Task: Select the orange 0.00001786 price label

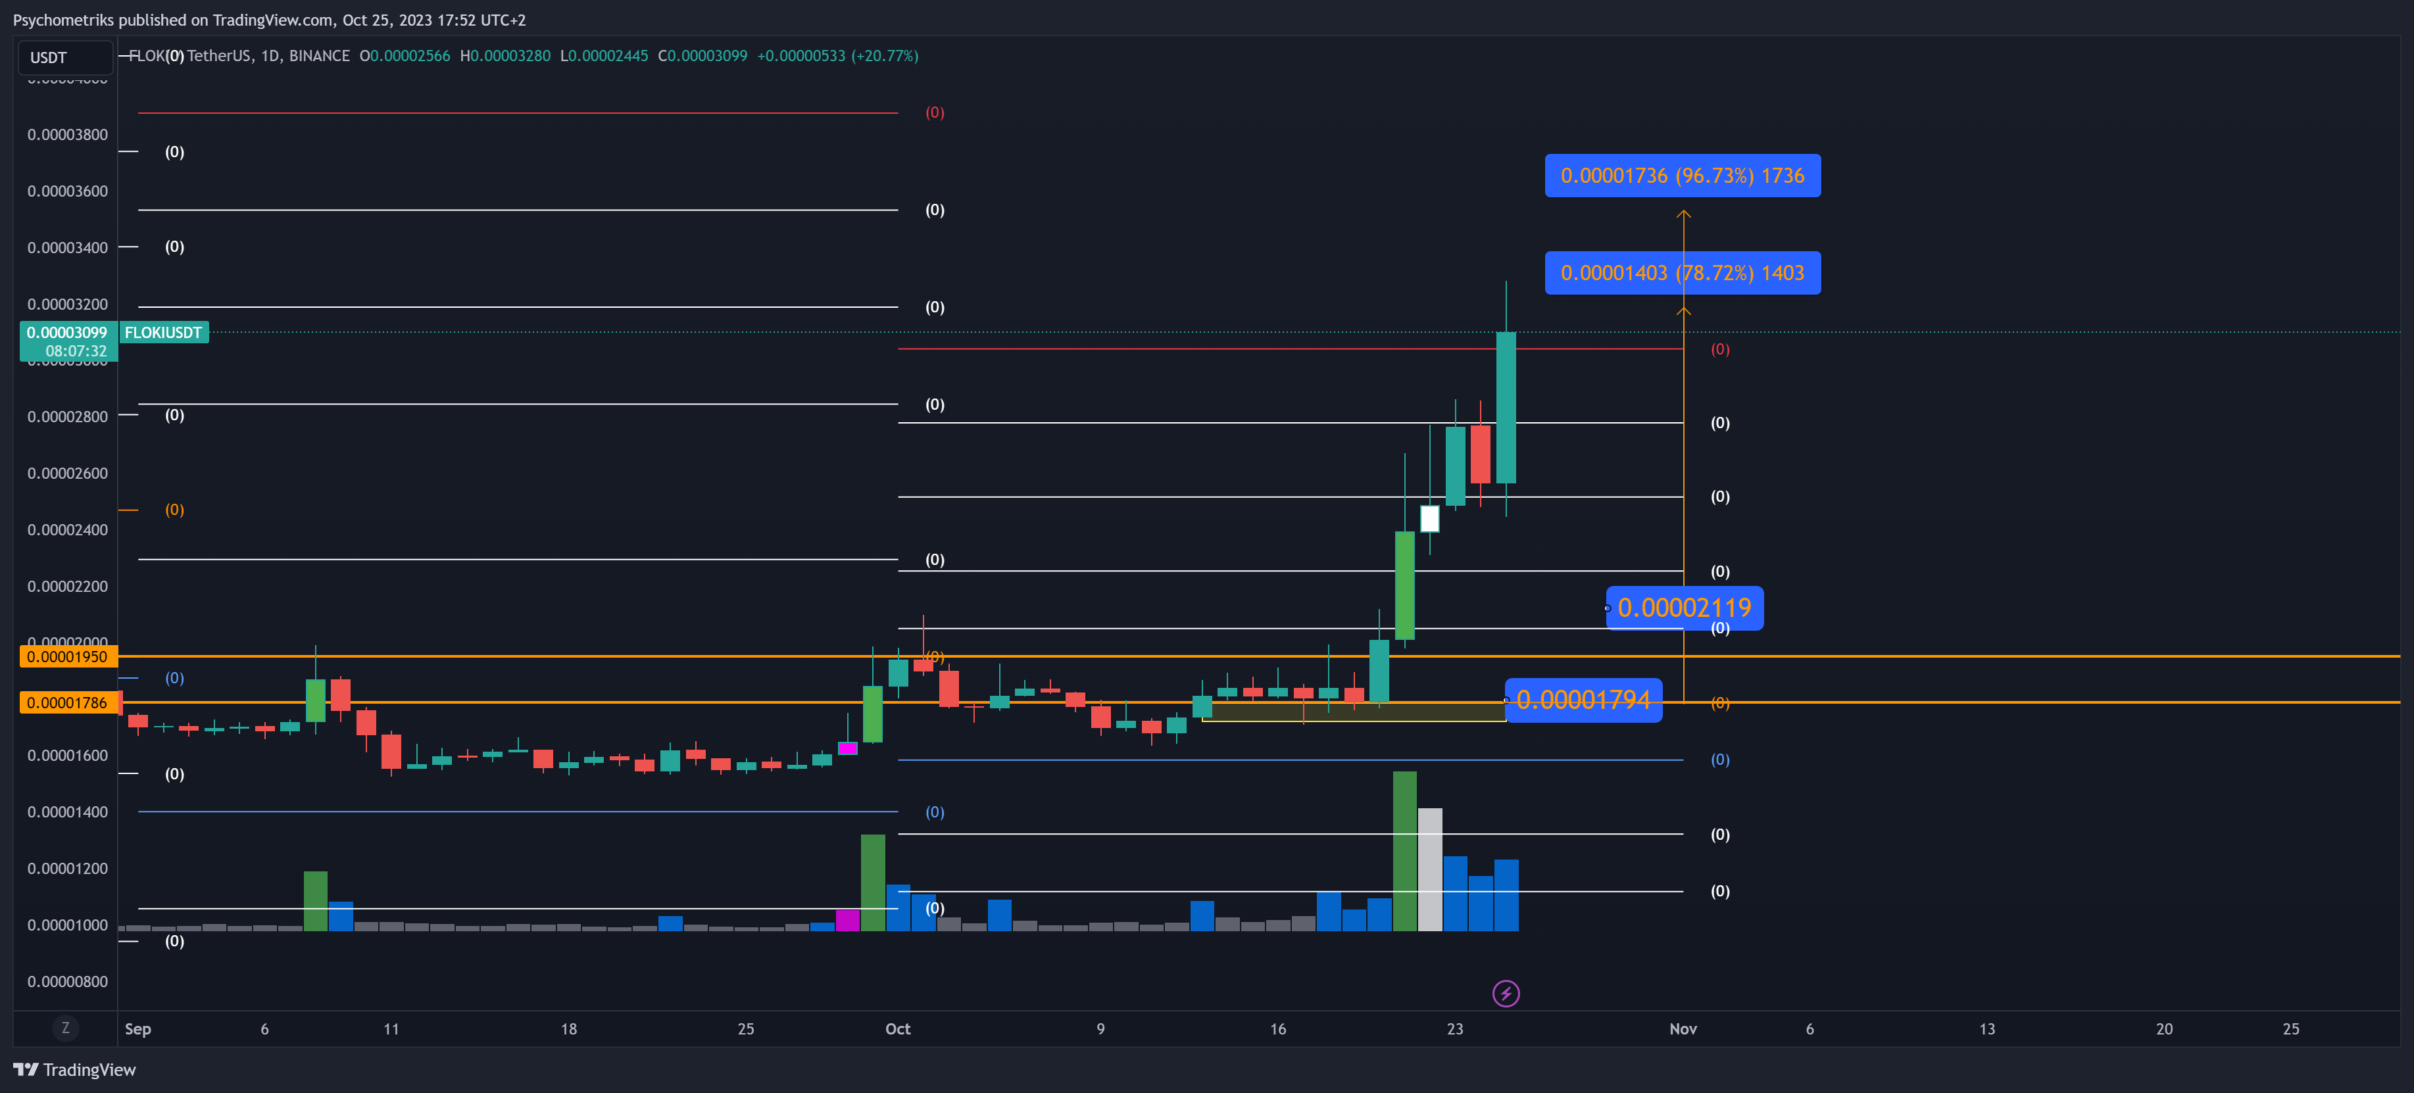Action: pos(68,702)
